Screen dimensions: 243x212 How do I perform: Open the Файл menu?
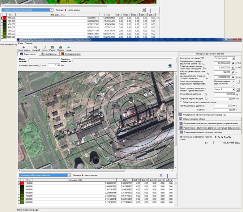[20, 43]
